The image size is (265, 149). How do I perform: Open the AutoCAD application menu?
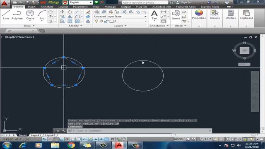pyautogui.click(x=5, y=4)
